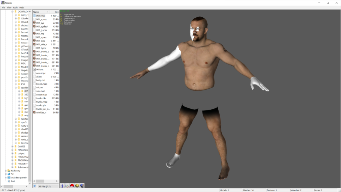Click the red dome face cull icon

(72, 186)
